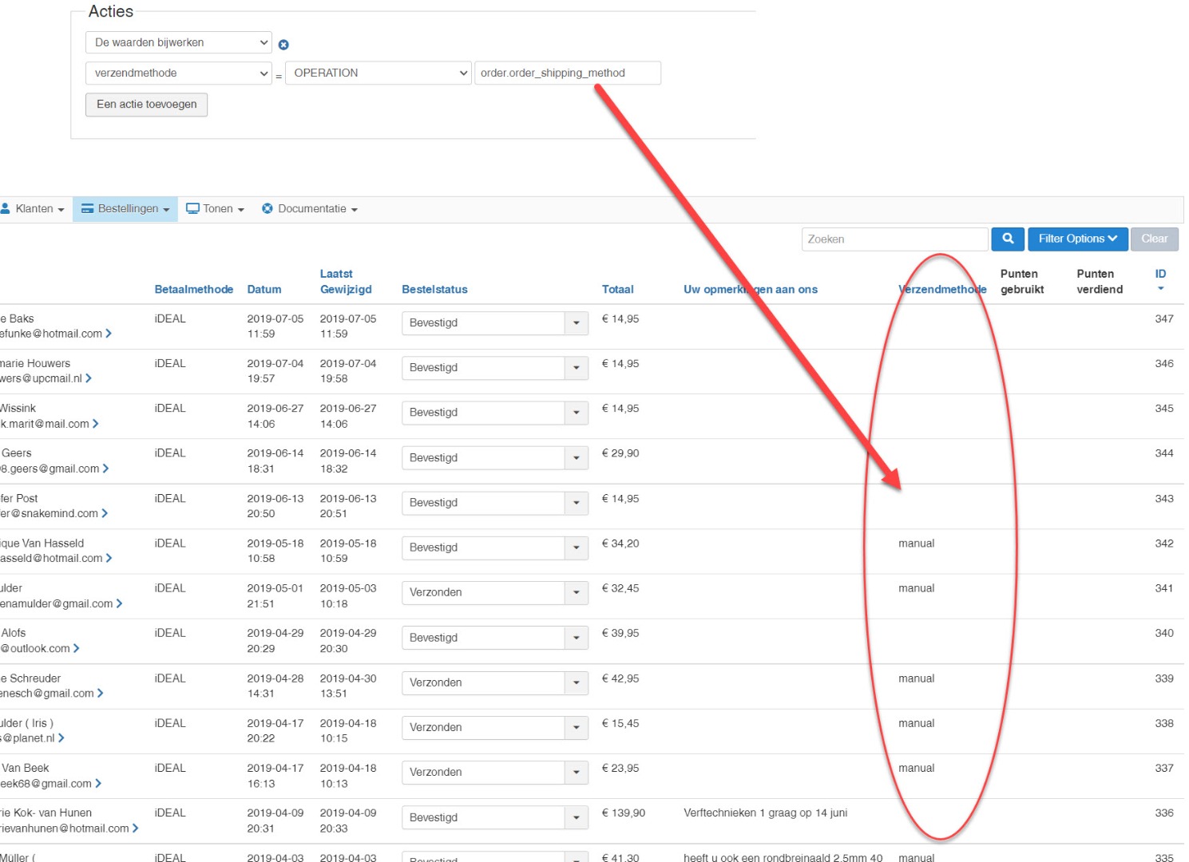Open customer arrow beside k.marit@mail.com

pyautogui.click(x=96, y=424)
